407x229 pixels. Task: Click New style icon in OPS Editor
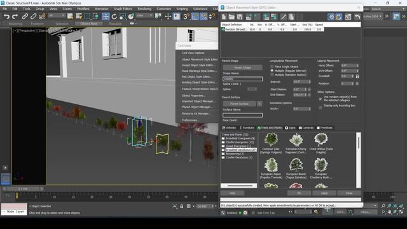[224, 17]
